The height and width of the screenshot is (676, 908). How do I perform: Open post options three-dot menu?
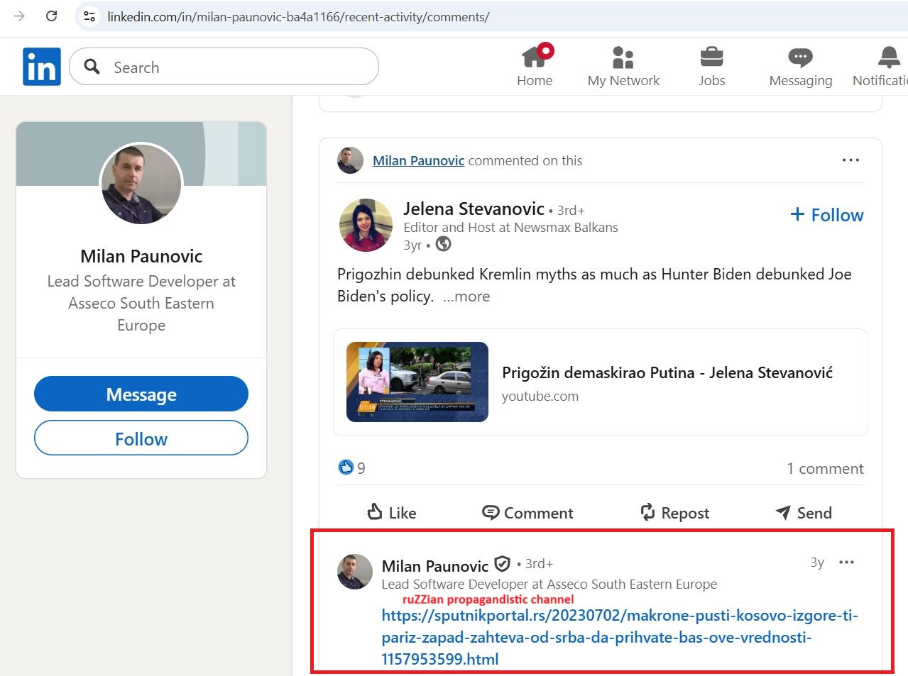tap(850, 160)
